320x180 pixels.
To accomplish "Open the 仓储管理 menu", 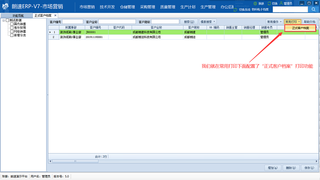I will (127, 7).
